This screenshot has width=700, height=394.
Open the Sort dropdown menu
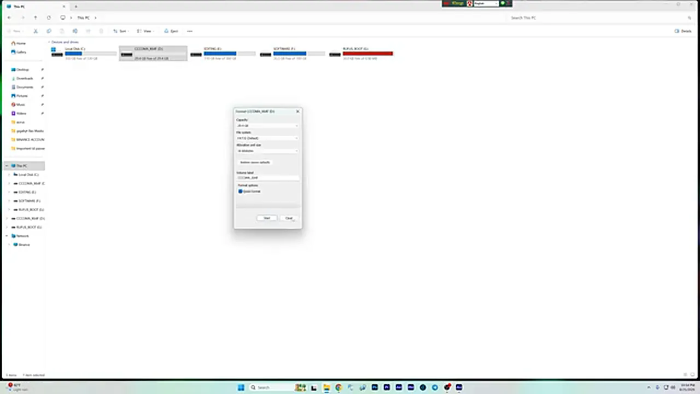[x=120, y=31]
